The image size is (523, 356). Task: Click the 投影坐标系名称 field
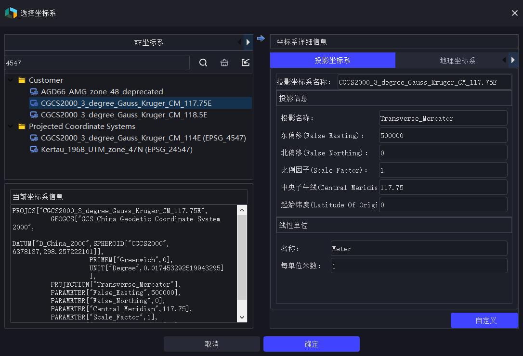click(425, 82)
